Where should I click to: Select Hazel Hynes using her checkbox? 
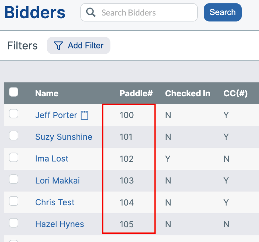[13, 223]
